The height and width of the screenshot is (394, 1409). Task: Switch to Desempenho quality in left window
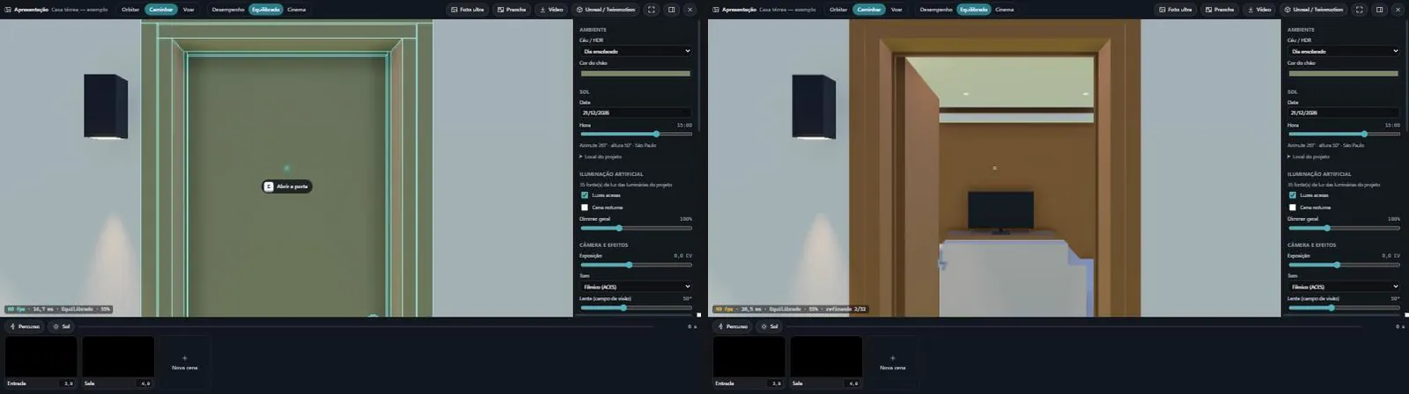[x=228, y=10]
